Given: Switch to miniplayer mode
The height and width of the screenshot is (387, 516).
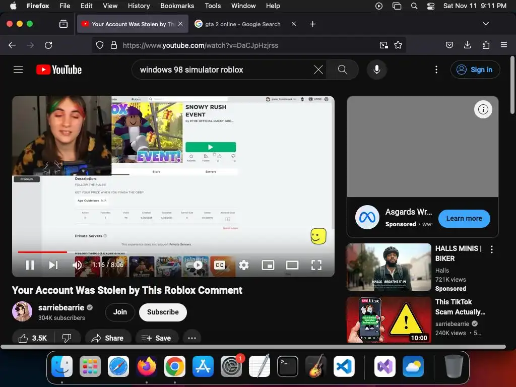Looking at the screenshot, I should [x=268, y=265].
